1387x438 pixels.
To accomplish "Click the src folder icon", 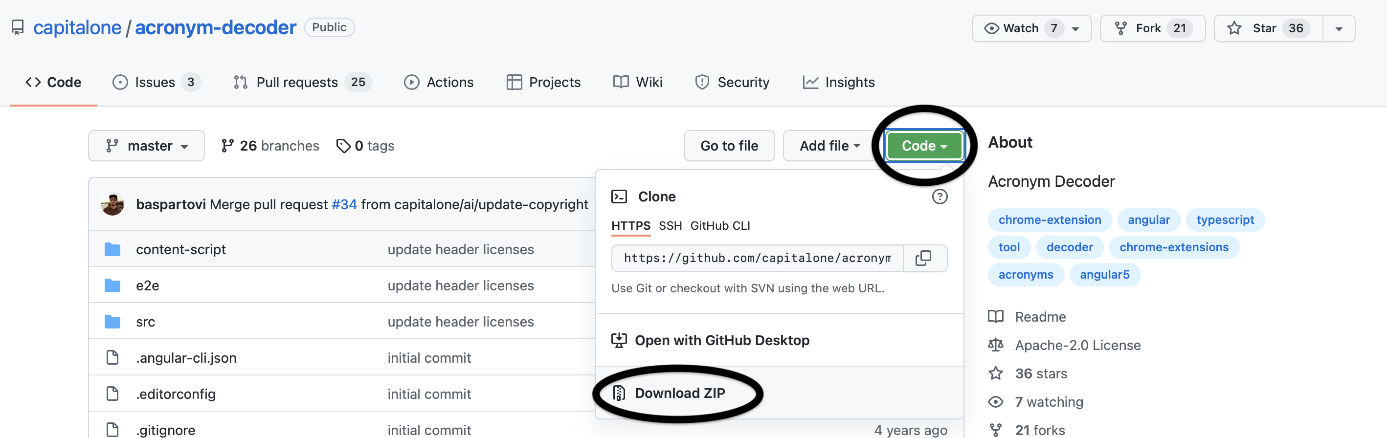I will [112, 322].
